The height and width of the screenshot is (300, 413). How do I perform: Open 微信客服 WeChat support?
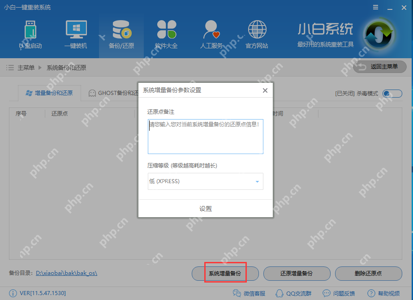(x=249, y=293)
